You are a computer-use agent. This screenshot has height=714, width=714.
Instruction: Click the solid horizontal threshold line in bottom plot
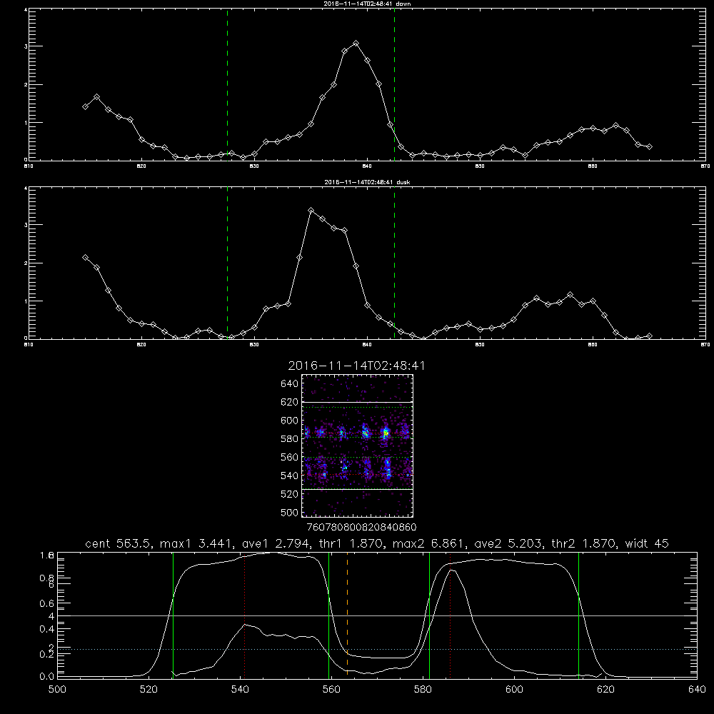[x=378, y=615]
